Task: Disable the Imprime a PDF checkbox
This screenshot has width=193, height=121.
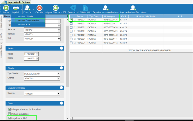Action: (10, 118)
